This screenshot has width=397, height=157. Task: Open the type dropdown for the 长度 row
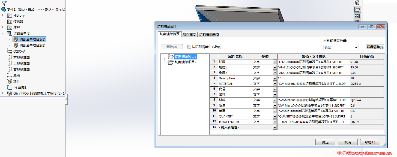tap(275, 62)
